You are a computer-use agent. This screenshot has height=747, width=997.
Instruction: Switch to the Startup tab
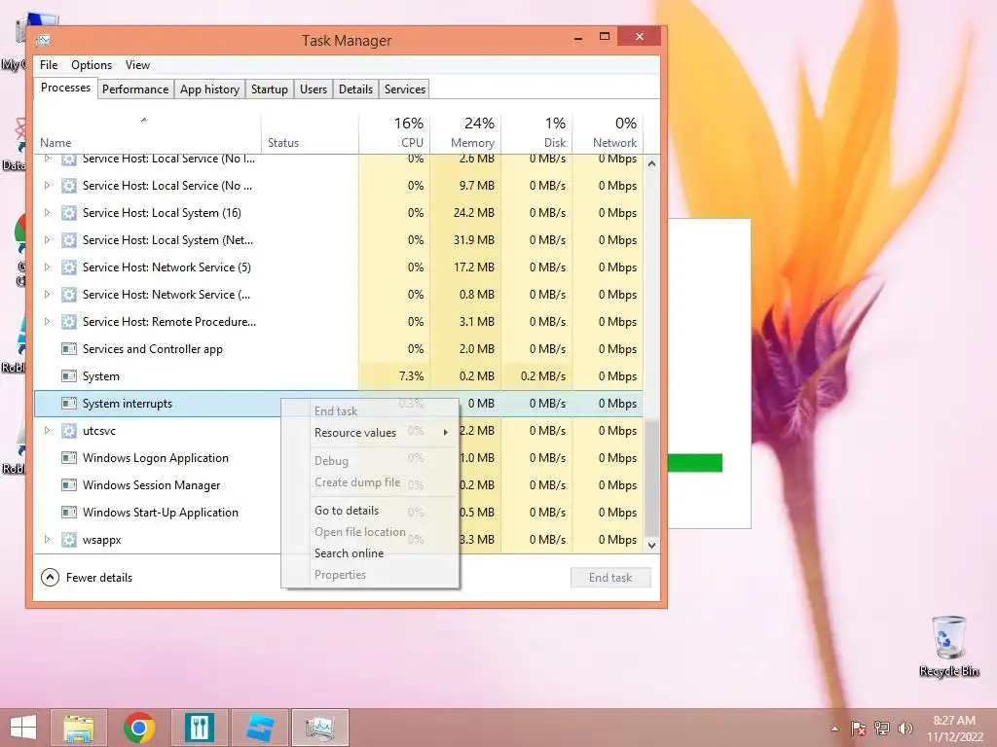click(270, 89)
